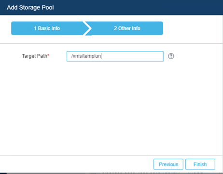Click the empty area below Target Path field

[111, 107]
